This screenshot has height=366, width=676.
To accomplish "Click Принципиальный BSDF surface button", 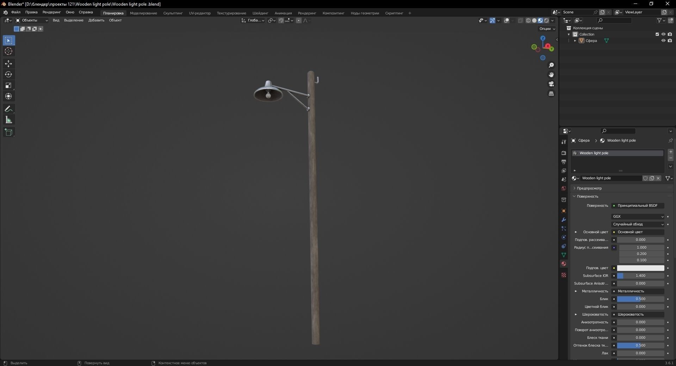I will 638,206.
